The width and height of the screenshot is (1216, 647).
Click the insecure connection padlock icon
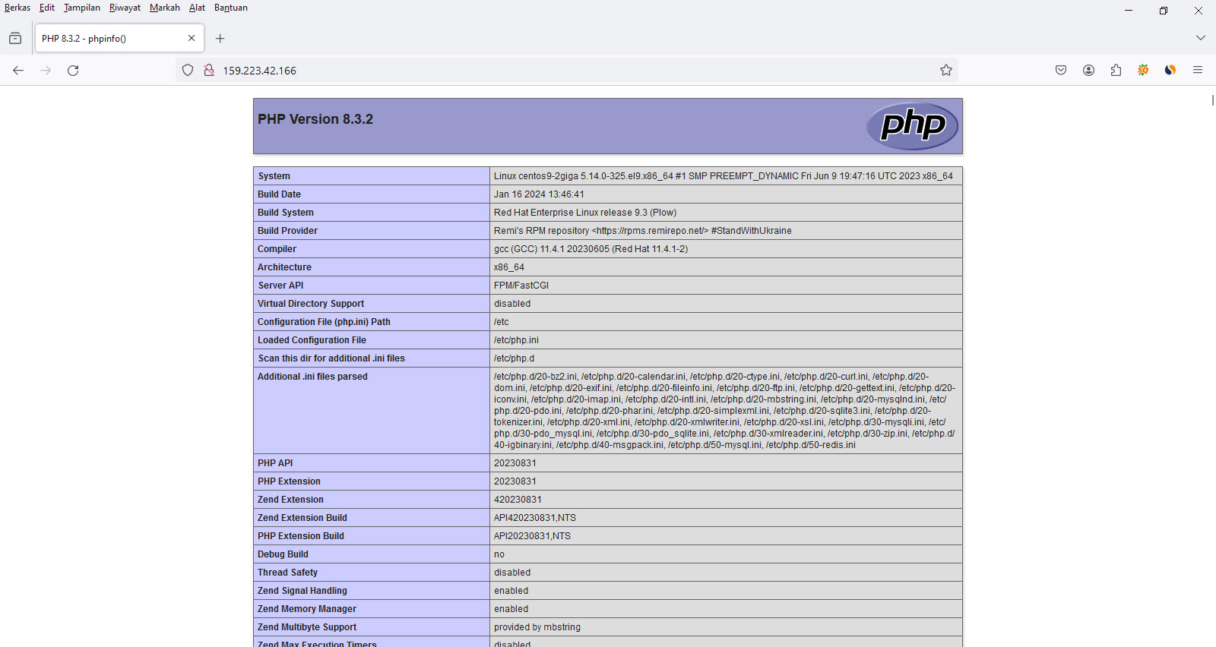(x=209, y=71)
